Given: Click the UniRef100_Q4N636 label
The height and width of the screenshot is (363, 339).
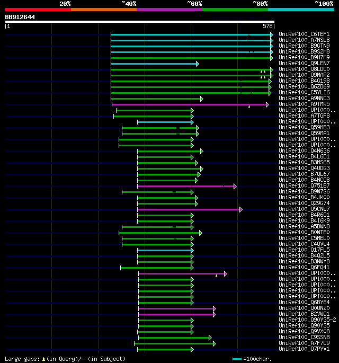Looking at the screenshot, I should [304, 151].
